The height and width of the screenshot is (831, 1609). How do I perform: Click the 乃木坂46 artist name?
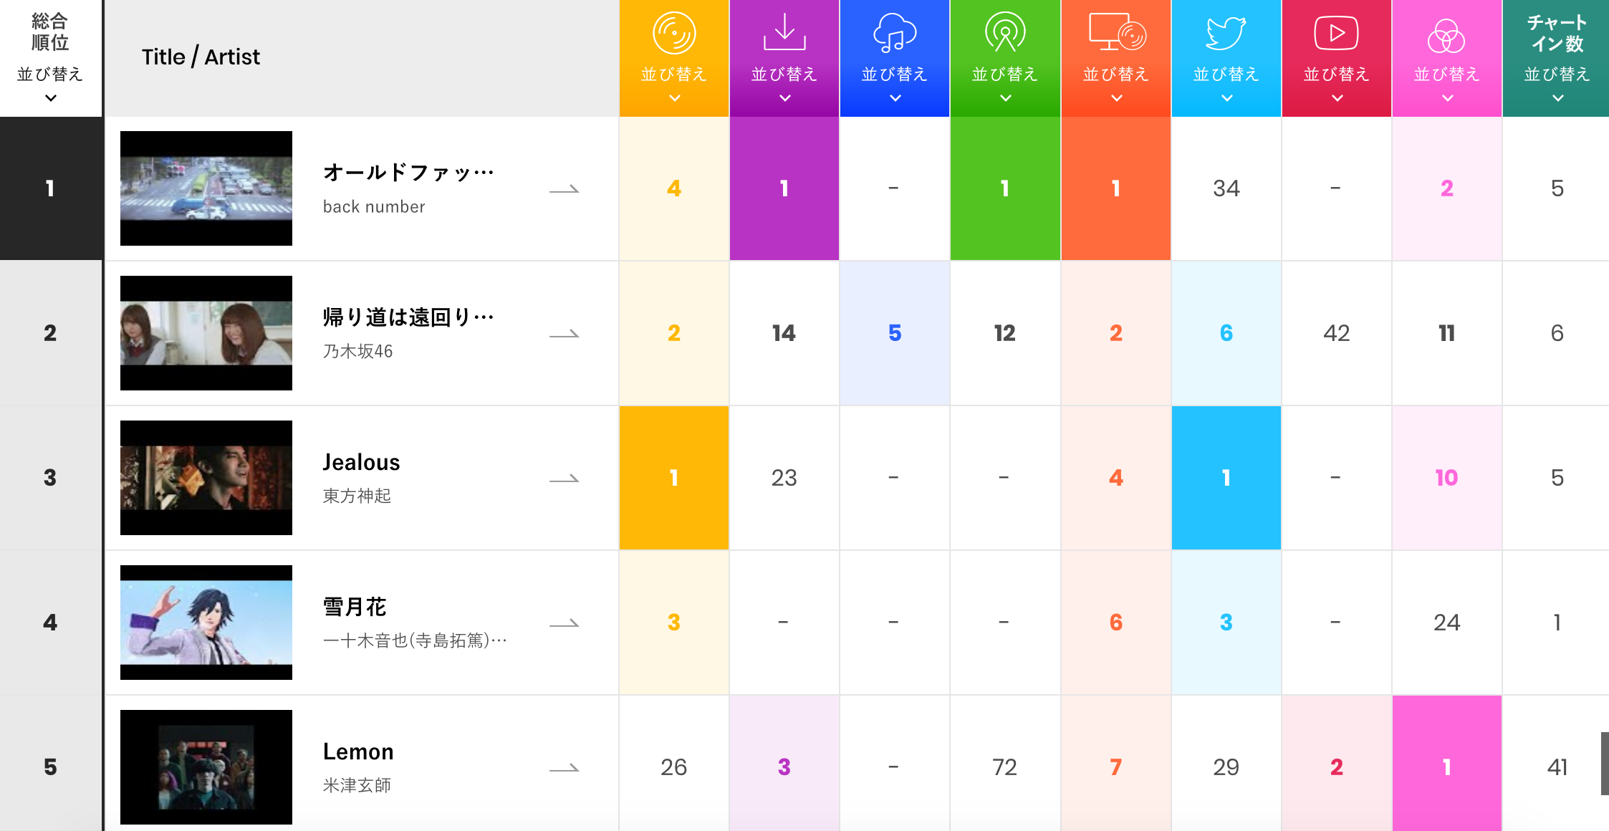[x=357, y=351]
